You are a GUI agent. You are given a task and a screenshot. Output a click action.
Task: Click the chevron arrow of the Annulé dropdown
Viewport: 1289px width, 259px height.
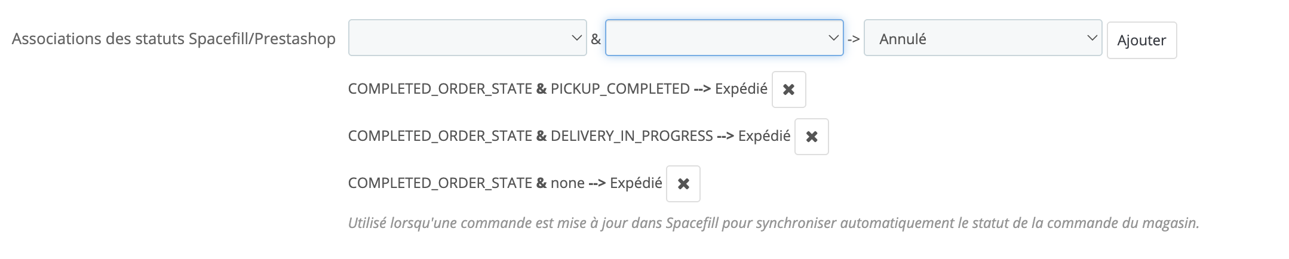point(1092,38)
